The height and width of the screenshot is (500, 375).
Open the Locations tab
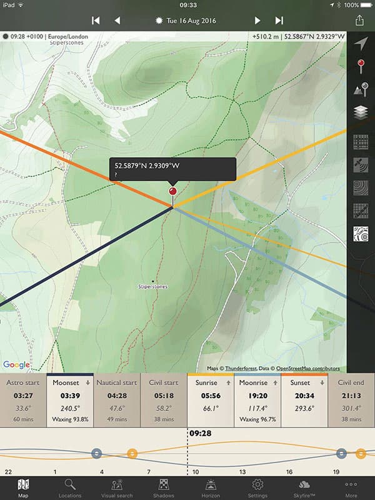click(x=70, y=488)
